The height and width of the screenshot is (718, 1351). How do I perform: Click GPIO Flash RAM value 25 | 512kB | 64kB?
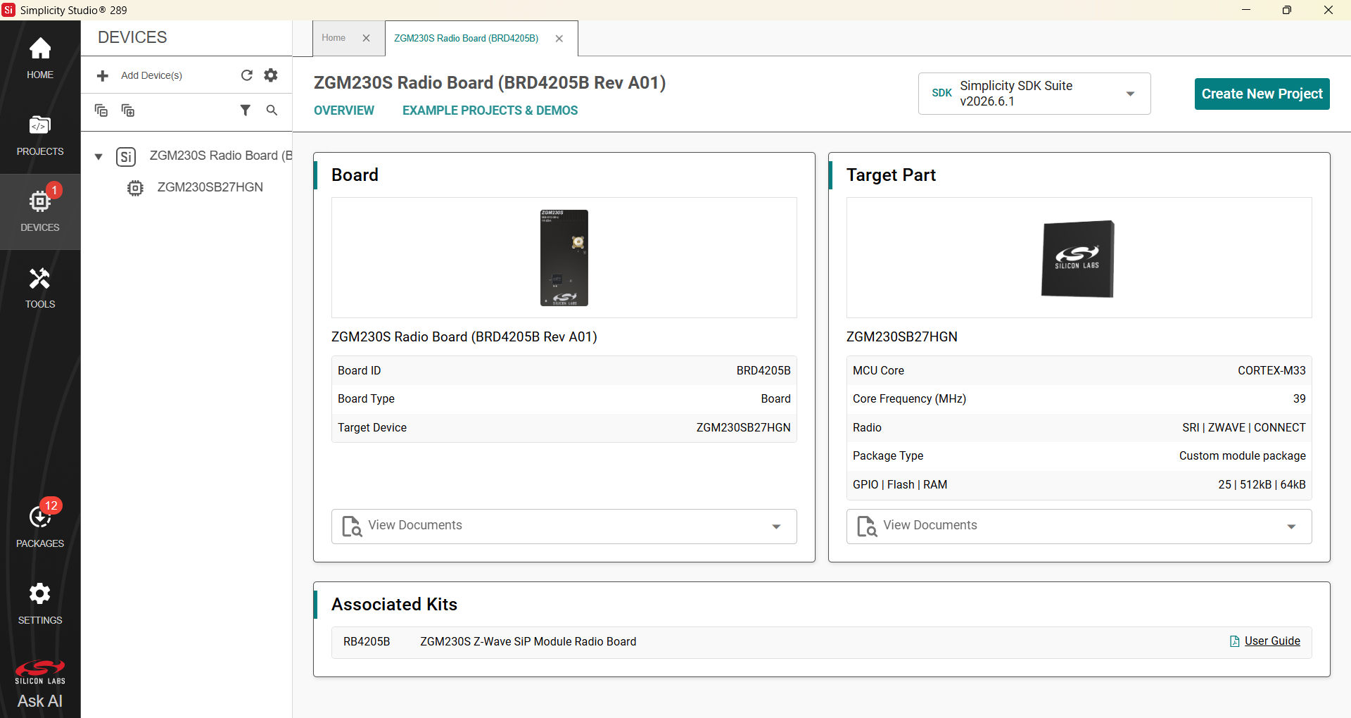(x=1262, y=484)
